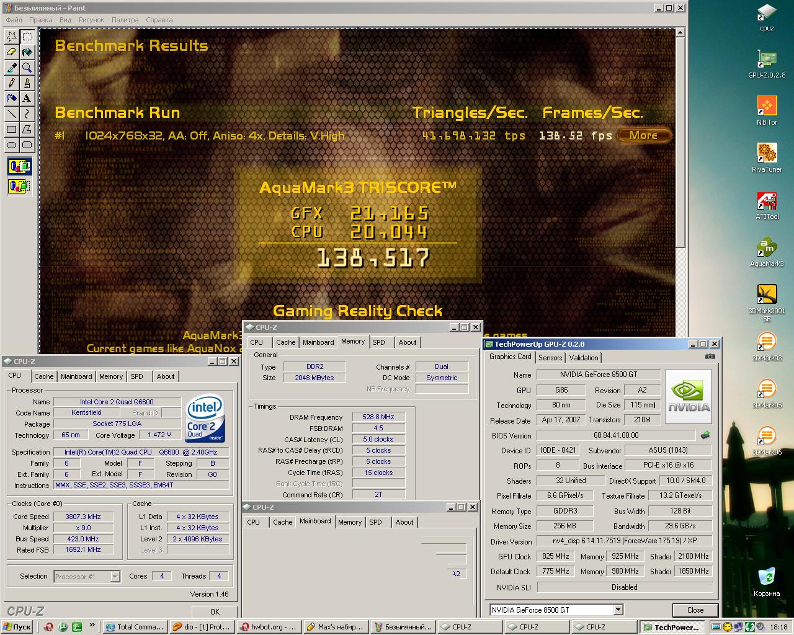This screenshot has height=635, width=794.
Task: Switch to the Validation tab in GPU-Z
Action: click(584, 358)
